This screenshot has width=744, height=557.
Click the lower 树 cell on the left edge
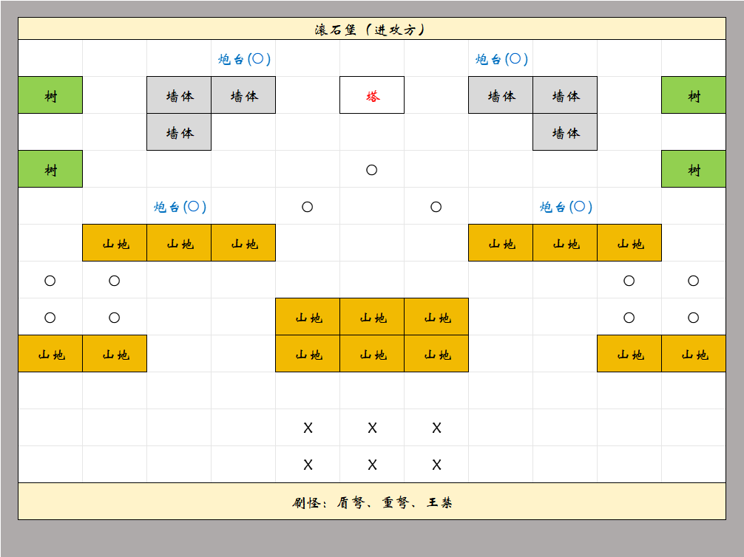pyautogui.click(x=50, y=168)
